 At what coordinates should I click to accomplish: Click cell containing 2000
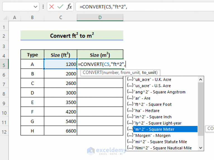(61, 74)
